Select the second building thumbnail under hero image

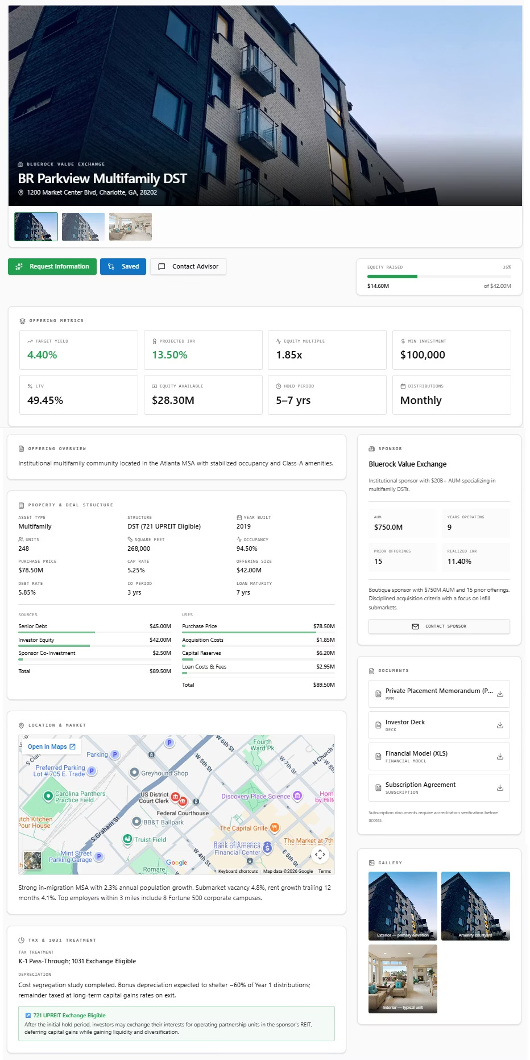click(83, 226)
